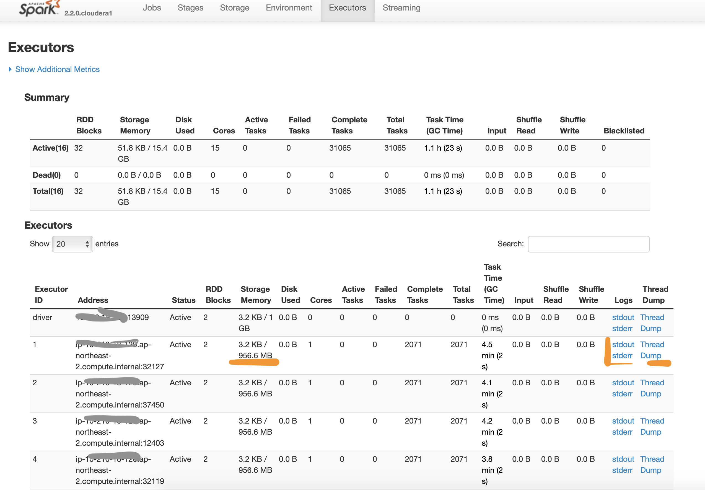The height and width of the screenshot is (490, 705).
Task: Sort executors by Storage Memory column
Action: coord(256,295)
